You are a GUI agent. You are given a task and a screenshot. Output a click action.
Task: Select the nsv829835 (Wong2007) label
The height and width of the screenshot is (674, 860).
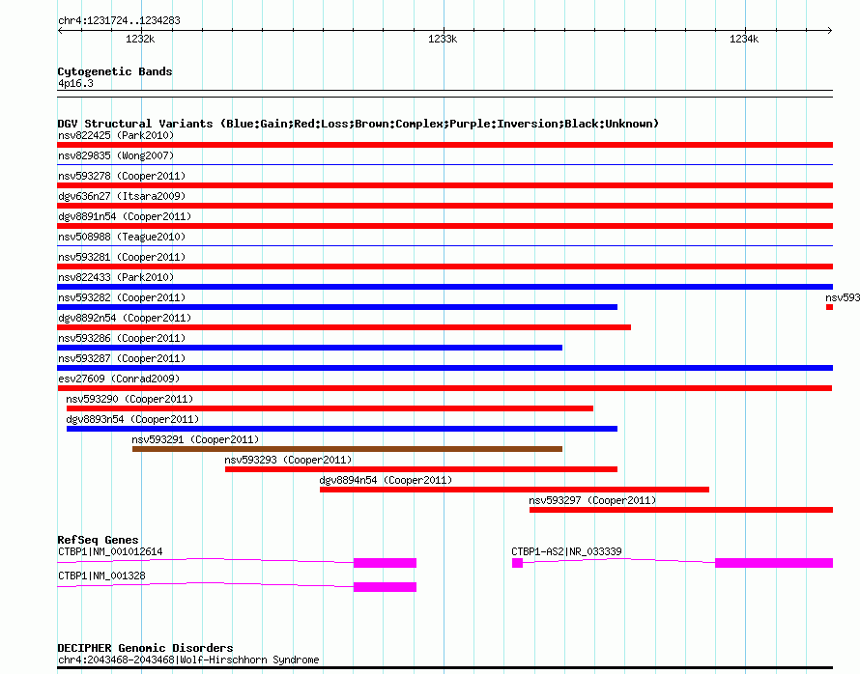(x=116, y=155)
